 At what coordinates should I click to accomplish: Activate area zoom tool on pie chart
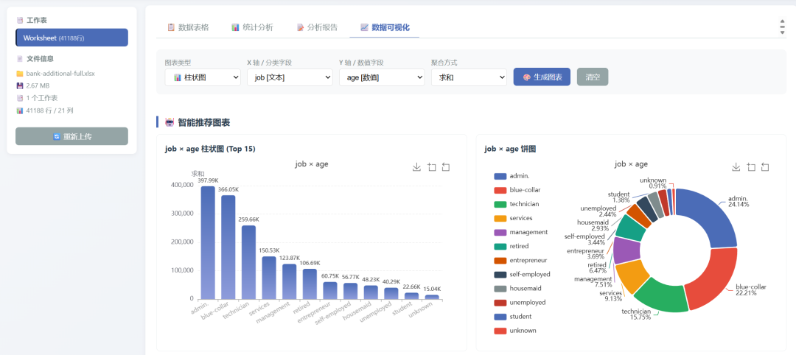pos(751,167)
